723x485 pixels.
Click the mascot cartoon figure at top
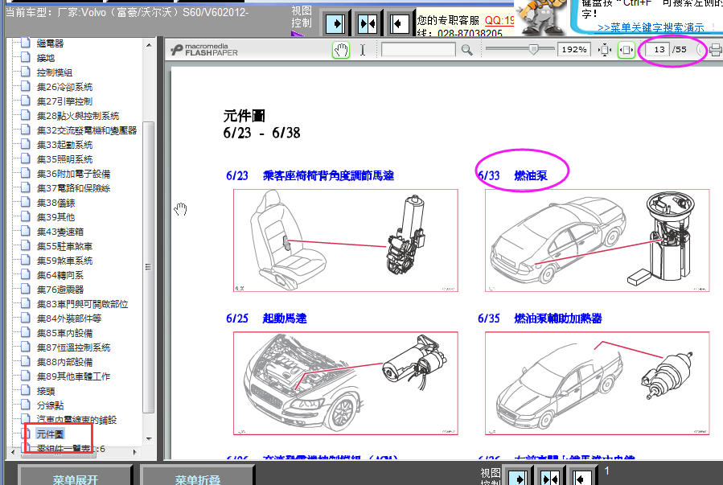point(543,17)
